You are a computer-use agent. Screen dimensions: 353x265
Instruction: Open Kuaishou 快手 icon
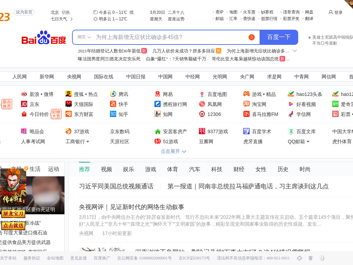pyautogui.click(x=113, y=104)
